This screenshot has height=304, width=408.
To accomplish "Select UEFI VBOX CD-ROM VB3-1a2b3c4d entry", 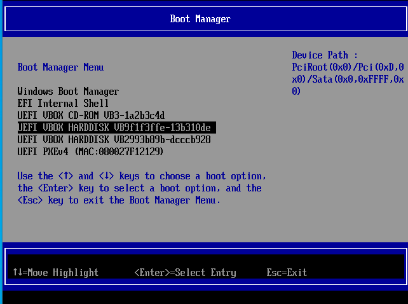I will tap(91, 115).
